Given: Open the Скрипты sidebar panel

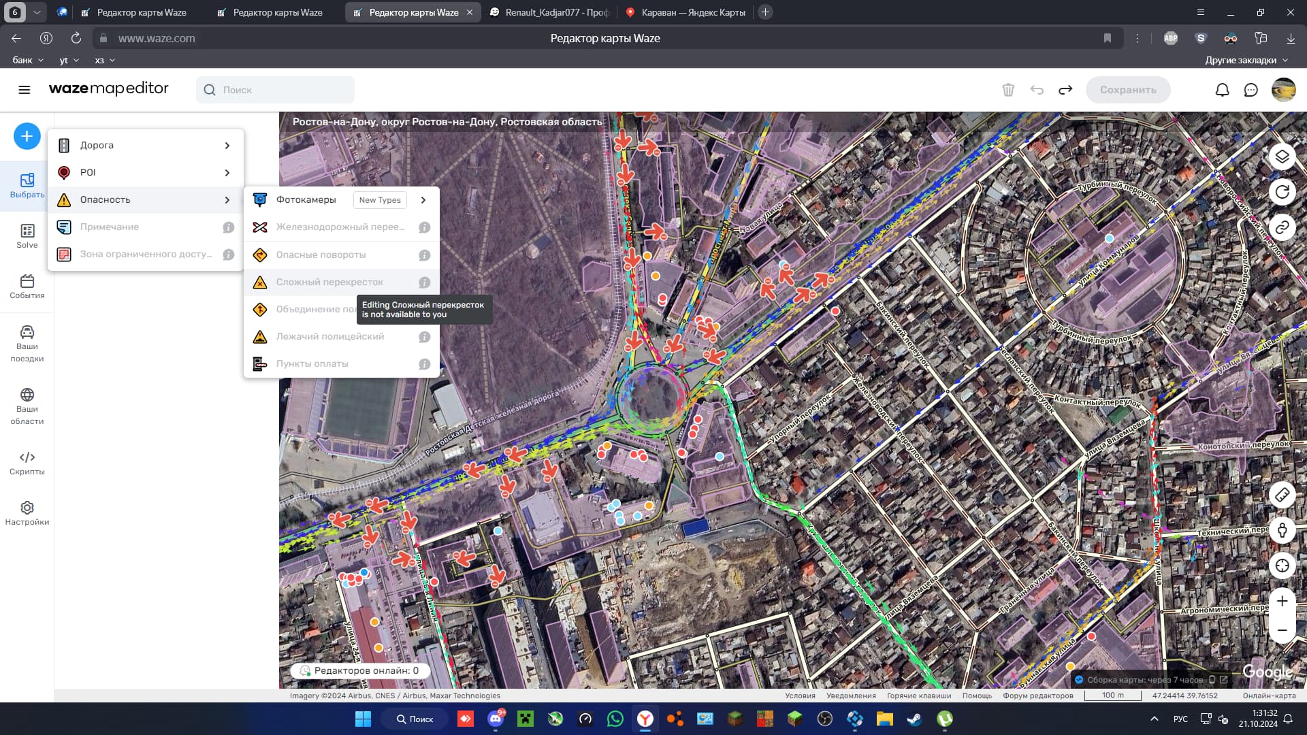Looking at the screenshot, I should tap(27, 463).
